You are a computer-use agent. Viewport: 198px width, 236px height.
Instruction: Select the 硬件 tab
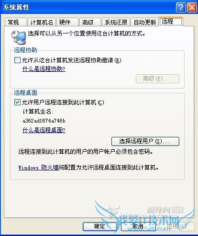click(67, 22)
